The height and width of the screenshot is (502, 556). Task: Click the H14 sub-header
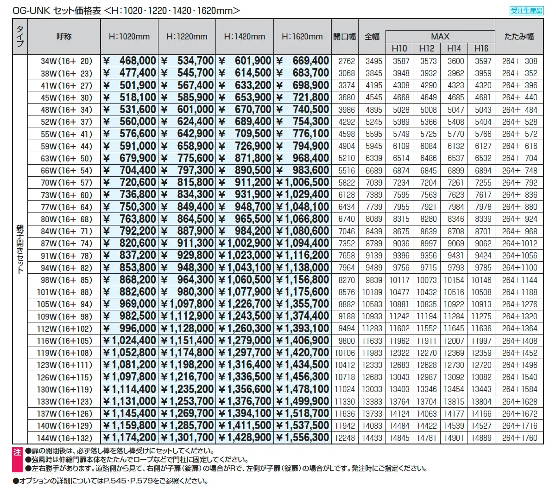454,48
